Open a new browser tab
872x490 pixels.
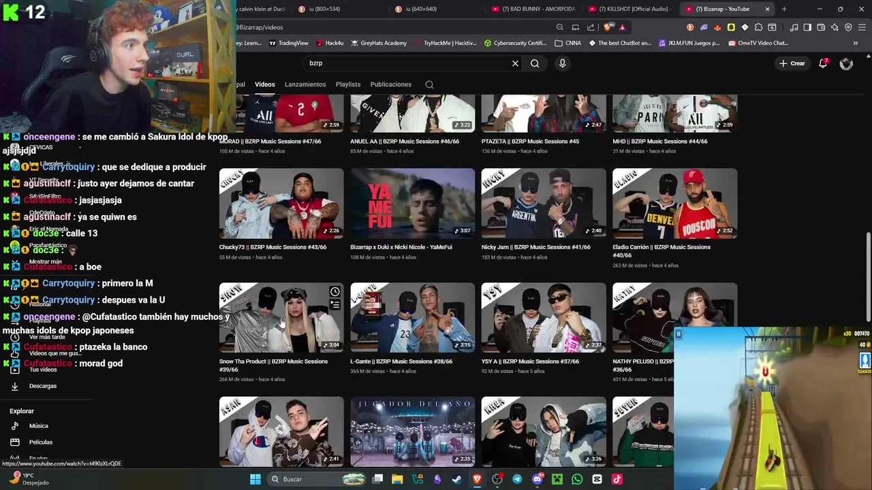784,9
